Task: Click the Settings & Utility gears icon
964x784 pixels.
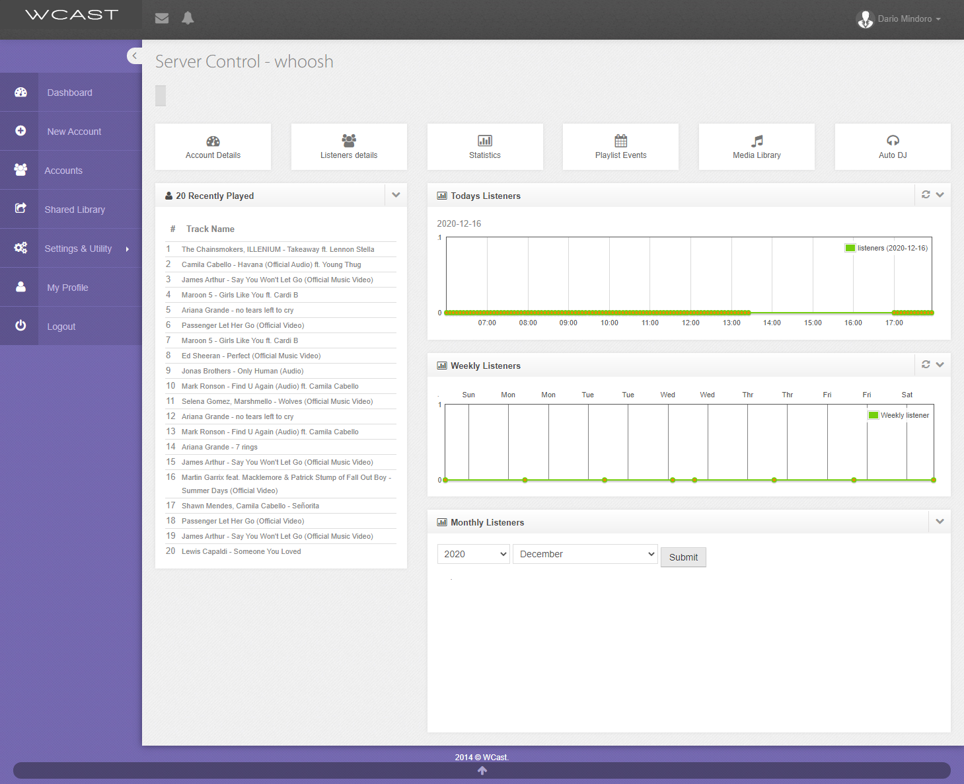Action: (x=20, y=248)
